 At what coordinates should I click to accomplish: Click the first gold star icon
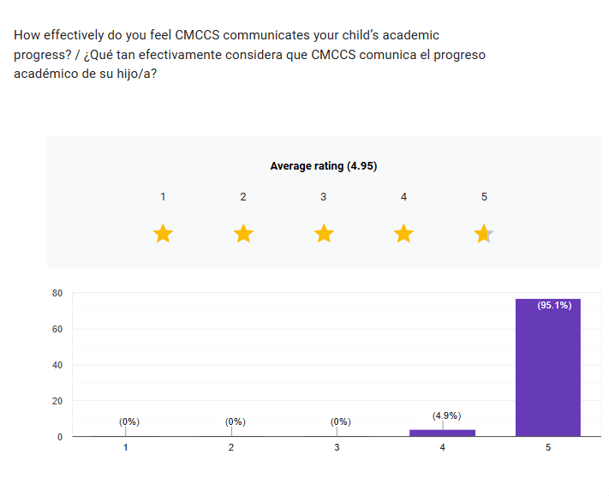pyautogui.click(x=163, y=233)
